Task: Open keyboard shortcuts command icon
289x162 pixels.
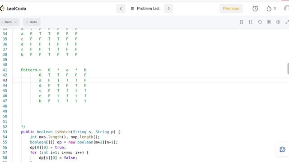Action: click(269, 22)
